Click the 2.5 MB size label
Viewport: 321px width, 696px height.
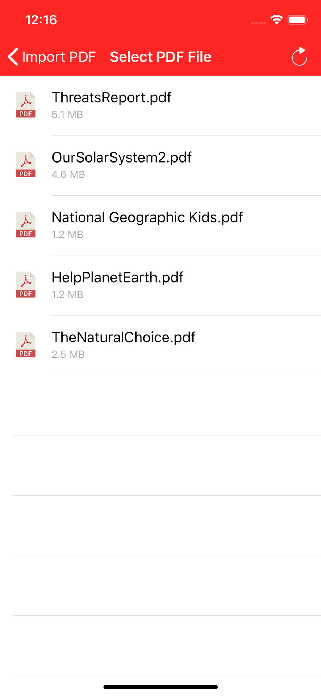(x=68, y=355)
